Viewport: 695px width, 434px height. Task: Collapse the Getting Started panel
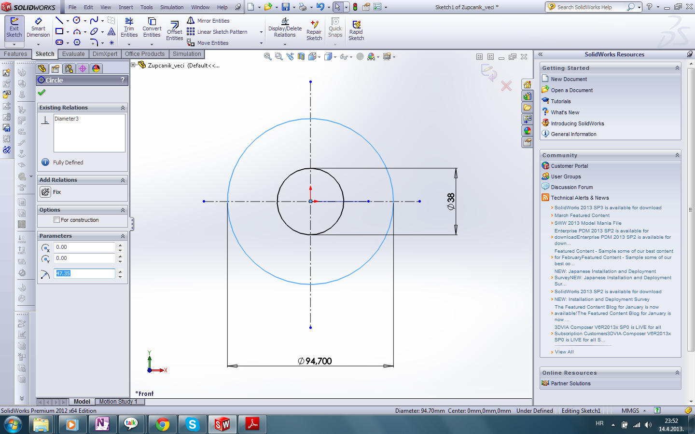click(x=677, y=68)
